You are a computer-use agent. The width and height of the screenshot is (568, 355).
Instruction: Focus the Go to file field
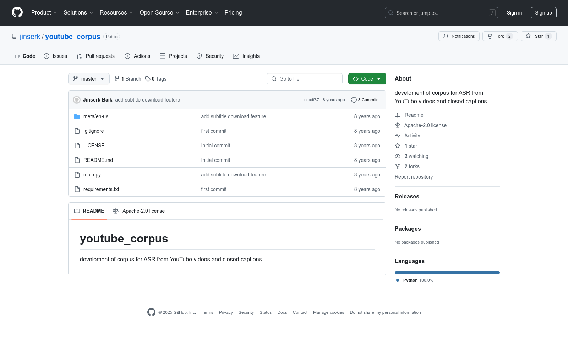click(305, 79)
